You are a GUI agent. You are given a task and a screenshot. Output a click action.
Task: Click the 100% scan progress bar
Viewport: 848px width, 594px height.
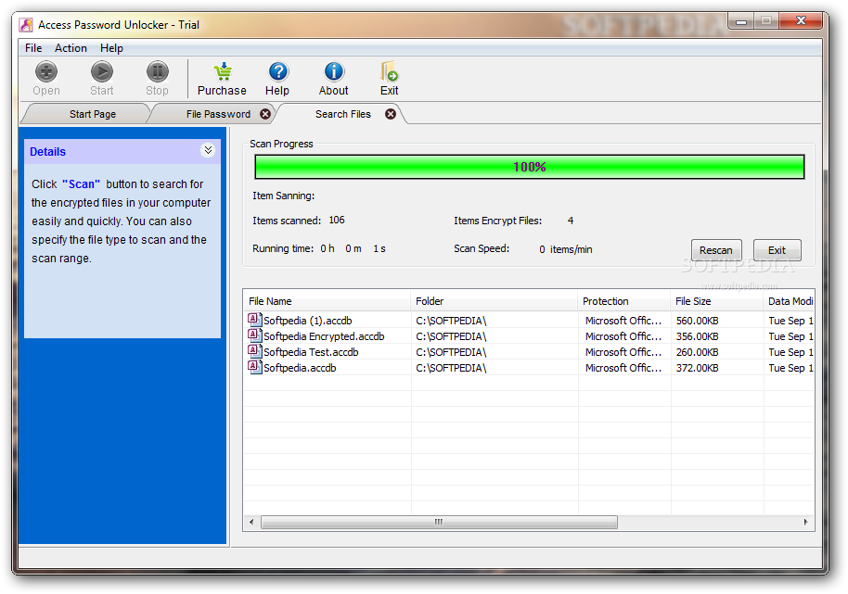(530, 167)
